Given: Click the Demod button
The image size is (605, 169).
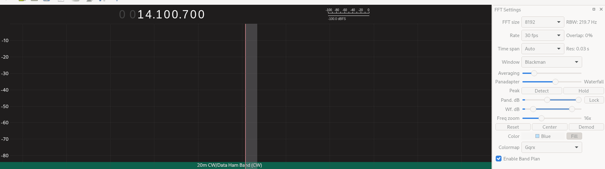Looking at the screenshot, I should pos(586,127).
